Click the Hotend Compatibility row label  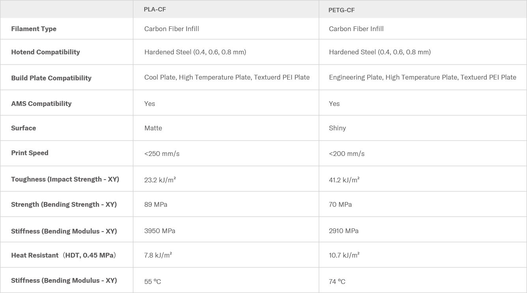coord(45,52)
